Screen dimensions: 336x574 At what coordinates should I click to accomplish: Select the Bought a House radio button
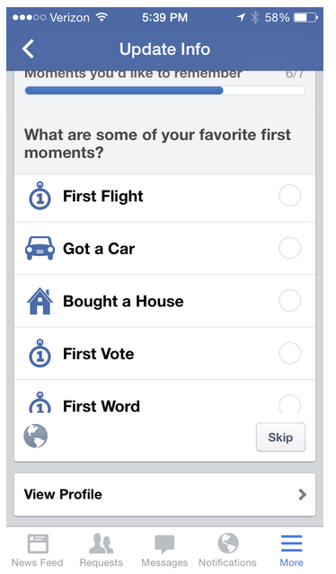tap(290, 301)
